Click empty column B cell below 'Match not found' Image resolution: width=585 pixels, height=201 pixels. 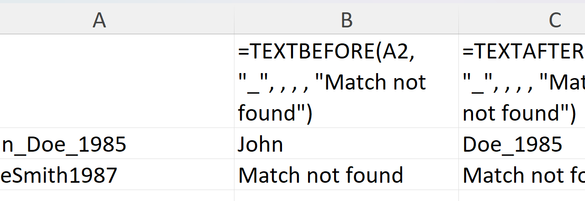tap(346, 196)
